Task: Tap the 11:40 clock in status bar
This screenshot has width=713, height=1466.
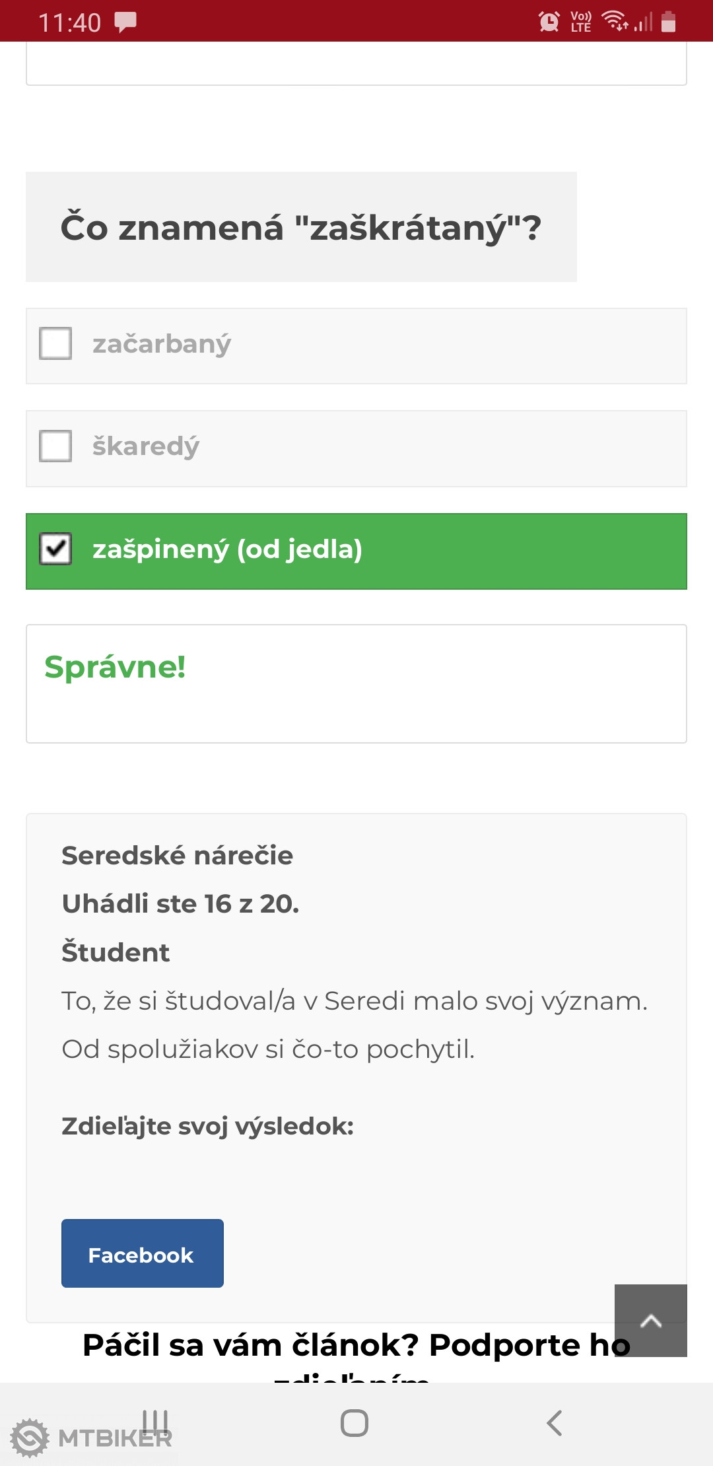Action: [x=69, y=23]
